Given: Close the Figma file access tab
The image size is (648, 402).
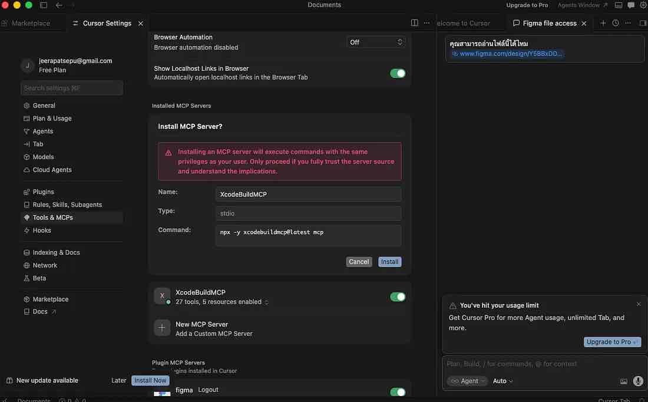Looking at the screenshot, I should [x=584, y=24].
